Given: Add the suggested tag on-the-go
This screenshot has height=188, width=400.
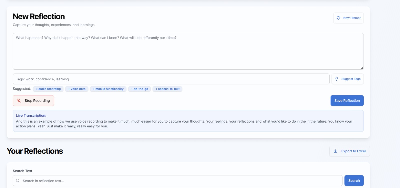Looking at the screenshot, I should tap(139, 89).
